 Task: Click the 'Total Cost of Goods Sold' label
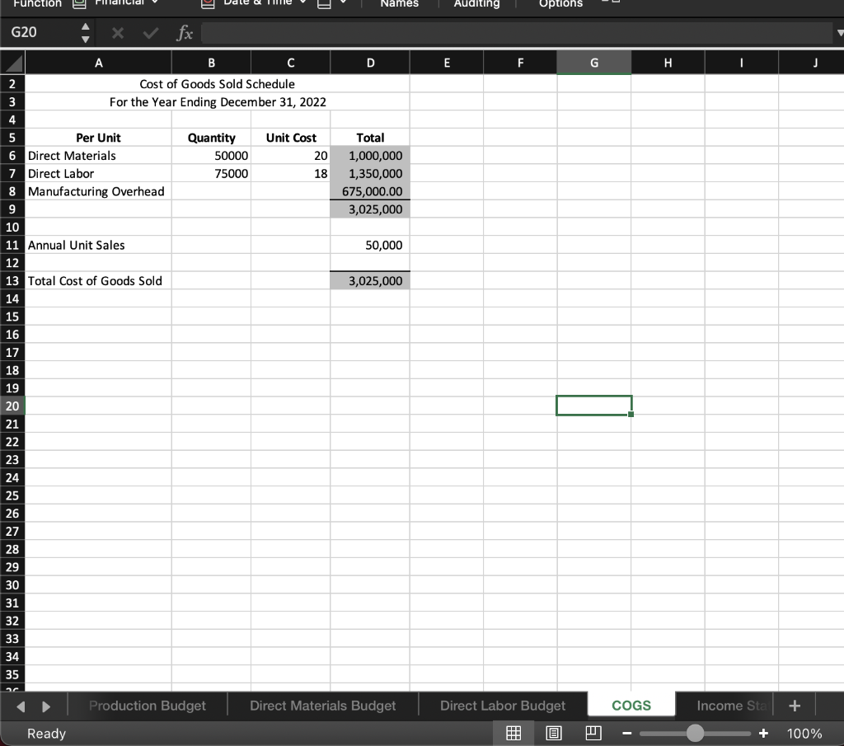click(x=99, y=280)
